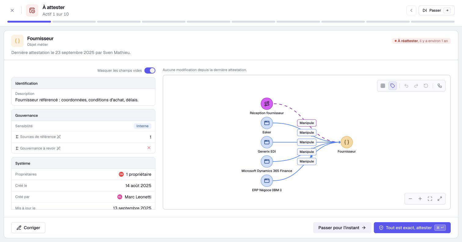Click the purple-bordered Manipule relation label

[307, 123]
